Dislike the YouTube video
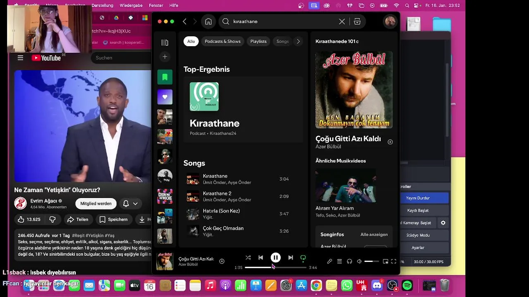The image size is (529, 297). [52, 219]
